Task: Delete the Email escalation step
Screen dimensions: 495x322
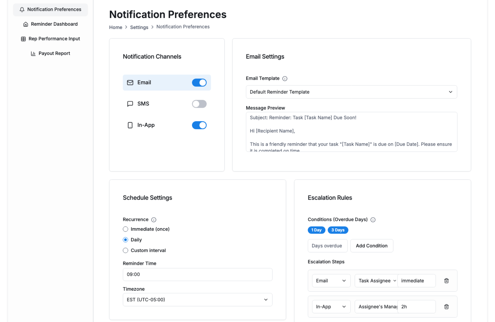Action: 446,281
